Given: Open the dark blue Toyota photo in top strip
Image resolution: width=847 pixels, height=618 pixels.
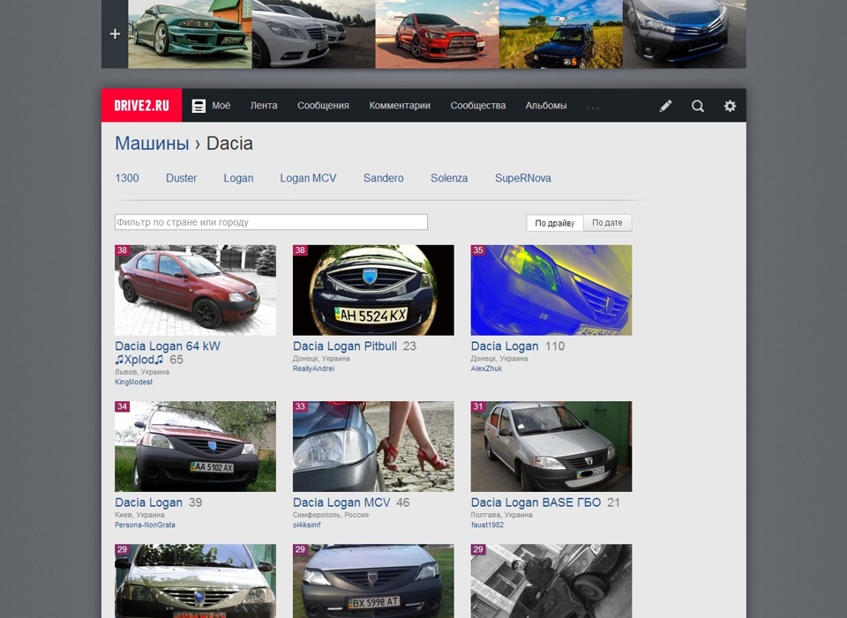Looking at the screenshot, I should (685, 34).
